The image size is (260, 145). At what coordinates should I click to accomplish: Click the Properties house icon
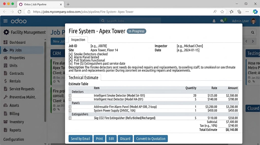tap(6, 58)
